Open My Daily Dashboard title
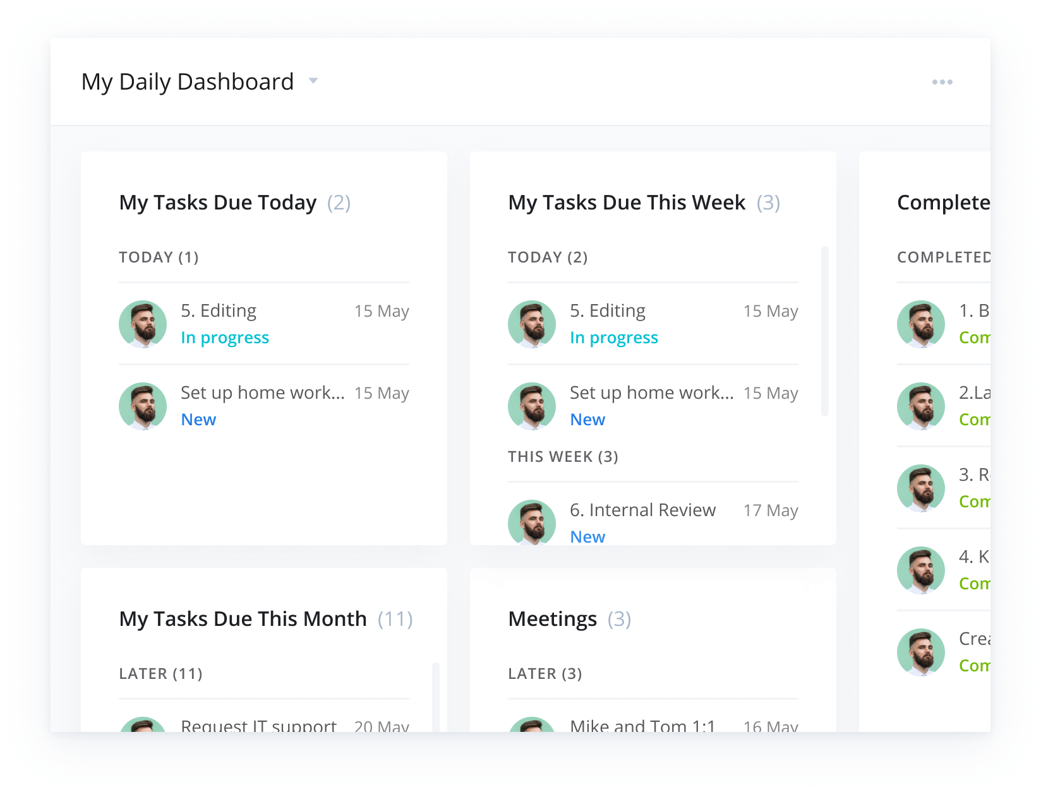This screenshot has height=795, width=1041. (x=188, y=82)
